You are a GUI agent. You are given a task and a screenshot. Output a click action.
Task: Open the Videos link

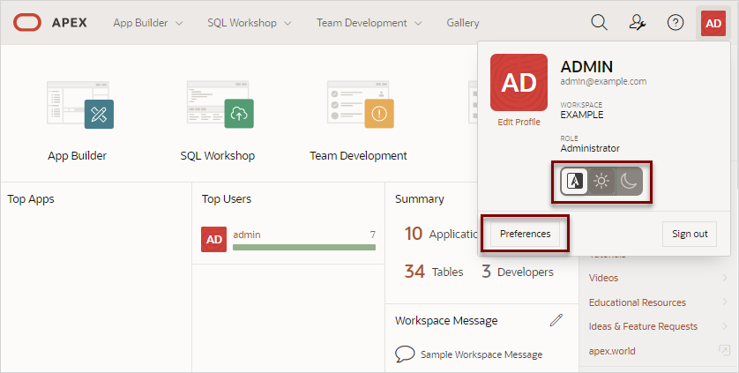click(603, 278)
